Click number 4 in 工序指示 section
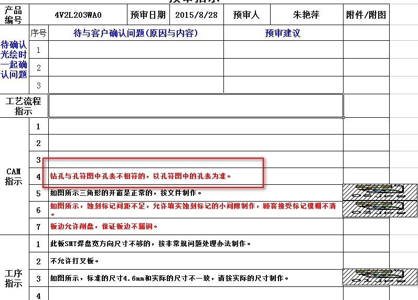The image size is (418, 300). click(39, 295)
